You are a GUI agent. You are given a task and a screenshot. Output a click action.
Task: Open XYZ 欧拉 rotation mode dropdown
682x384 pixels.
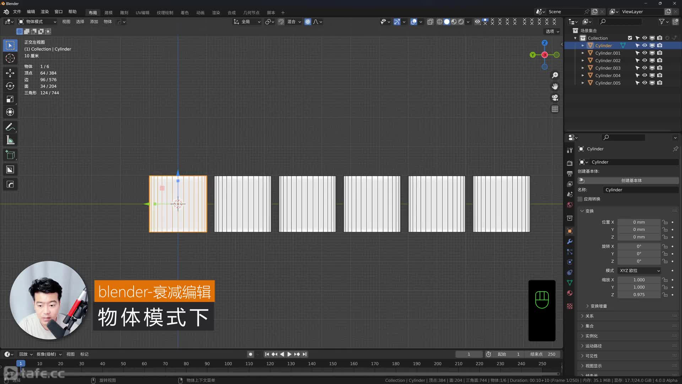coord(639,271)
